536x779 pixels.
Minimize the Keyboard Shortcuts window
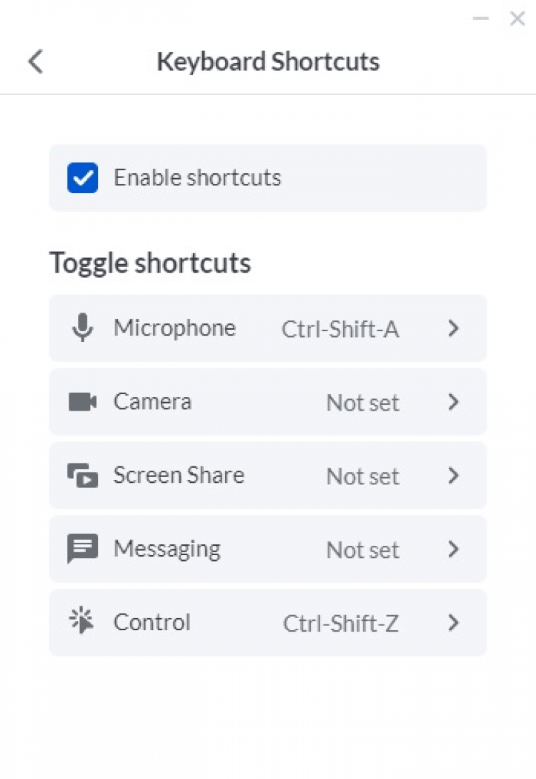coord(481,19)
